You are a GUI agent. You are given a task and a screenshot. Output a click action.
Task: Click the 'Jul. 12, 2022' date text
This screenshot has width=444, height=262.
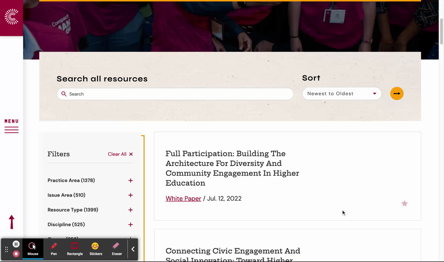coord(224,199)
